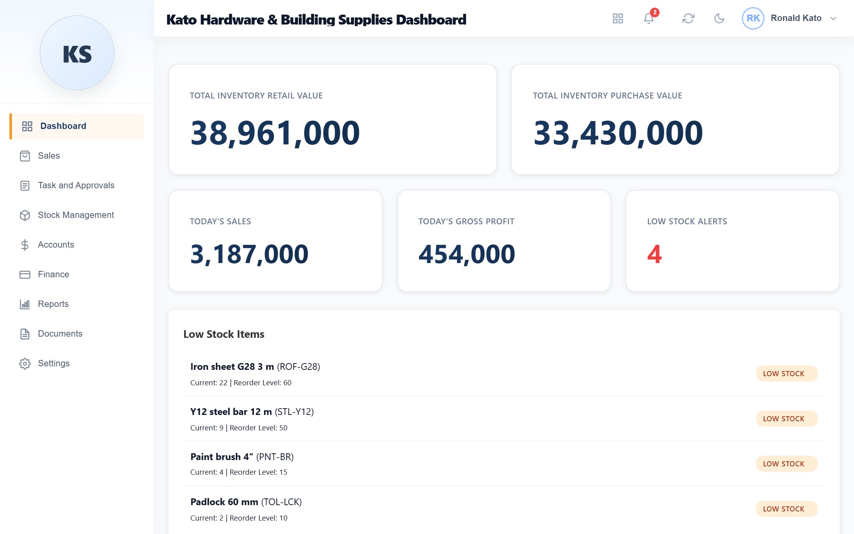Click the Low Stock Items heading
The height and width of the screenshot is (534, 854).
point(224,334)
